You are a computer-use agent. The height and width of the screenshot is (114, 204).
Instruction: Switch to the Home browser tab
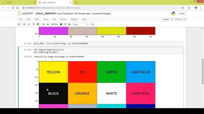(18, 3)
